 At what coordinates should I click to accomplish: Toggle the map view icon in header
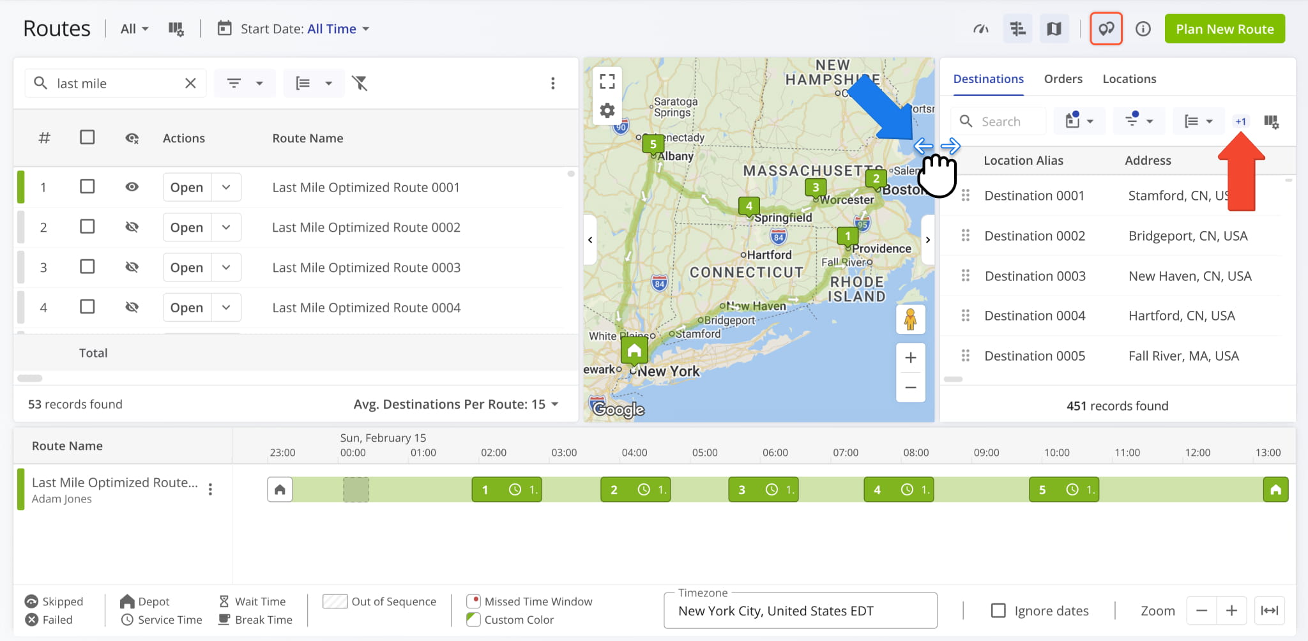(1054, 29)
